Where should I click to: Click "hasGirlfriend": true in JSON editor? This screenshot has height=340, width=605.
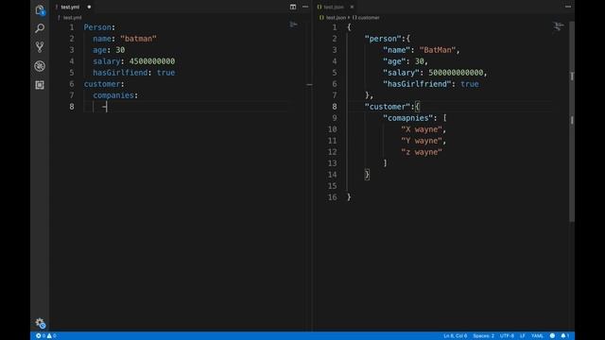pyautogui.click(x=431, y=84)
